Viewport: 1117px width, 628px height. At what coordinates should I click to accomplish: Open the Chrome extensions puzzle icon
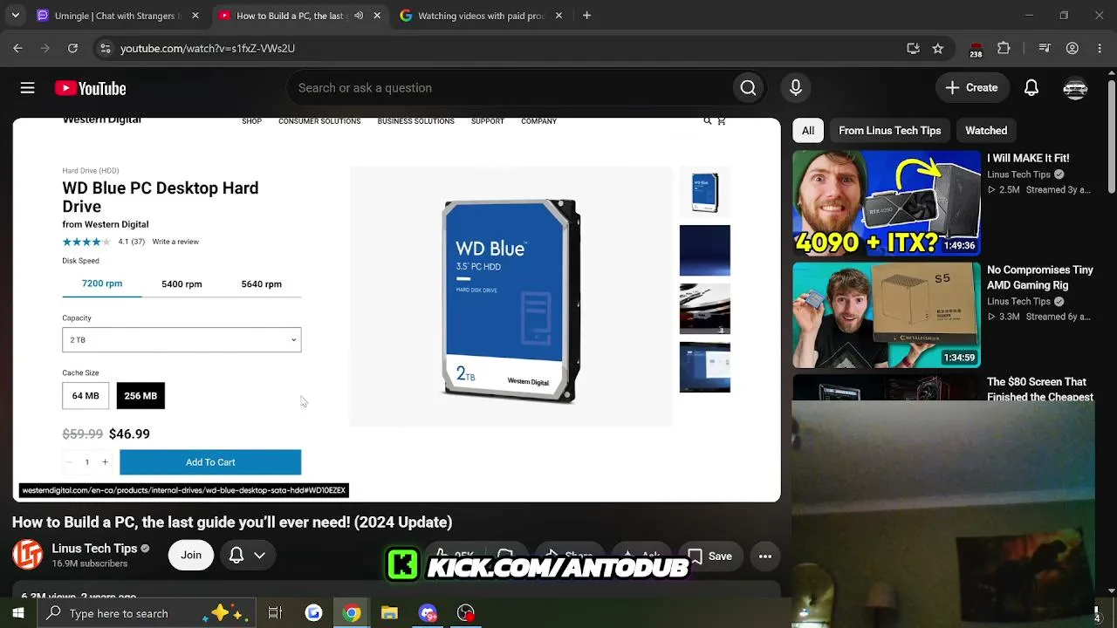pyautogui.click(x=1004, y=49)
